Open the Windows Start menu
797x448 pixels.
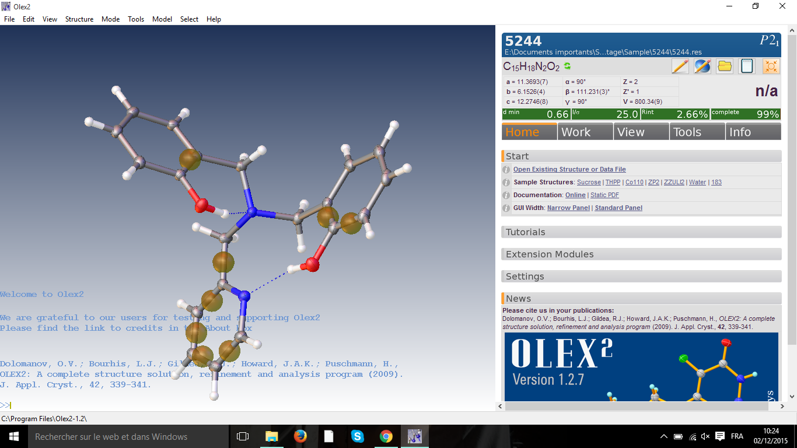(13, 436)
